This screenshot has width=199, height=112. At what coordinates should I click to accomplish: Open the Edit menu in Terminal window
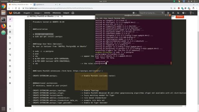101,18
